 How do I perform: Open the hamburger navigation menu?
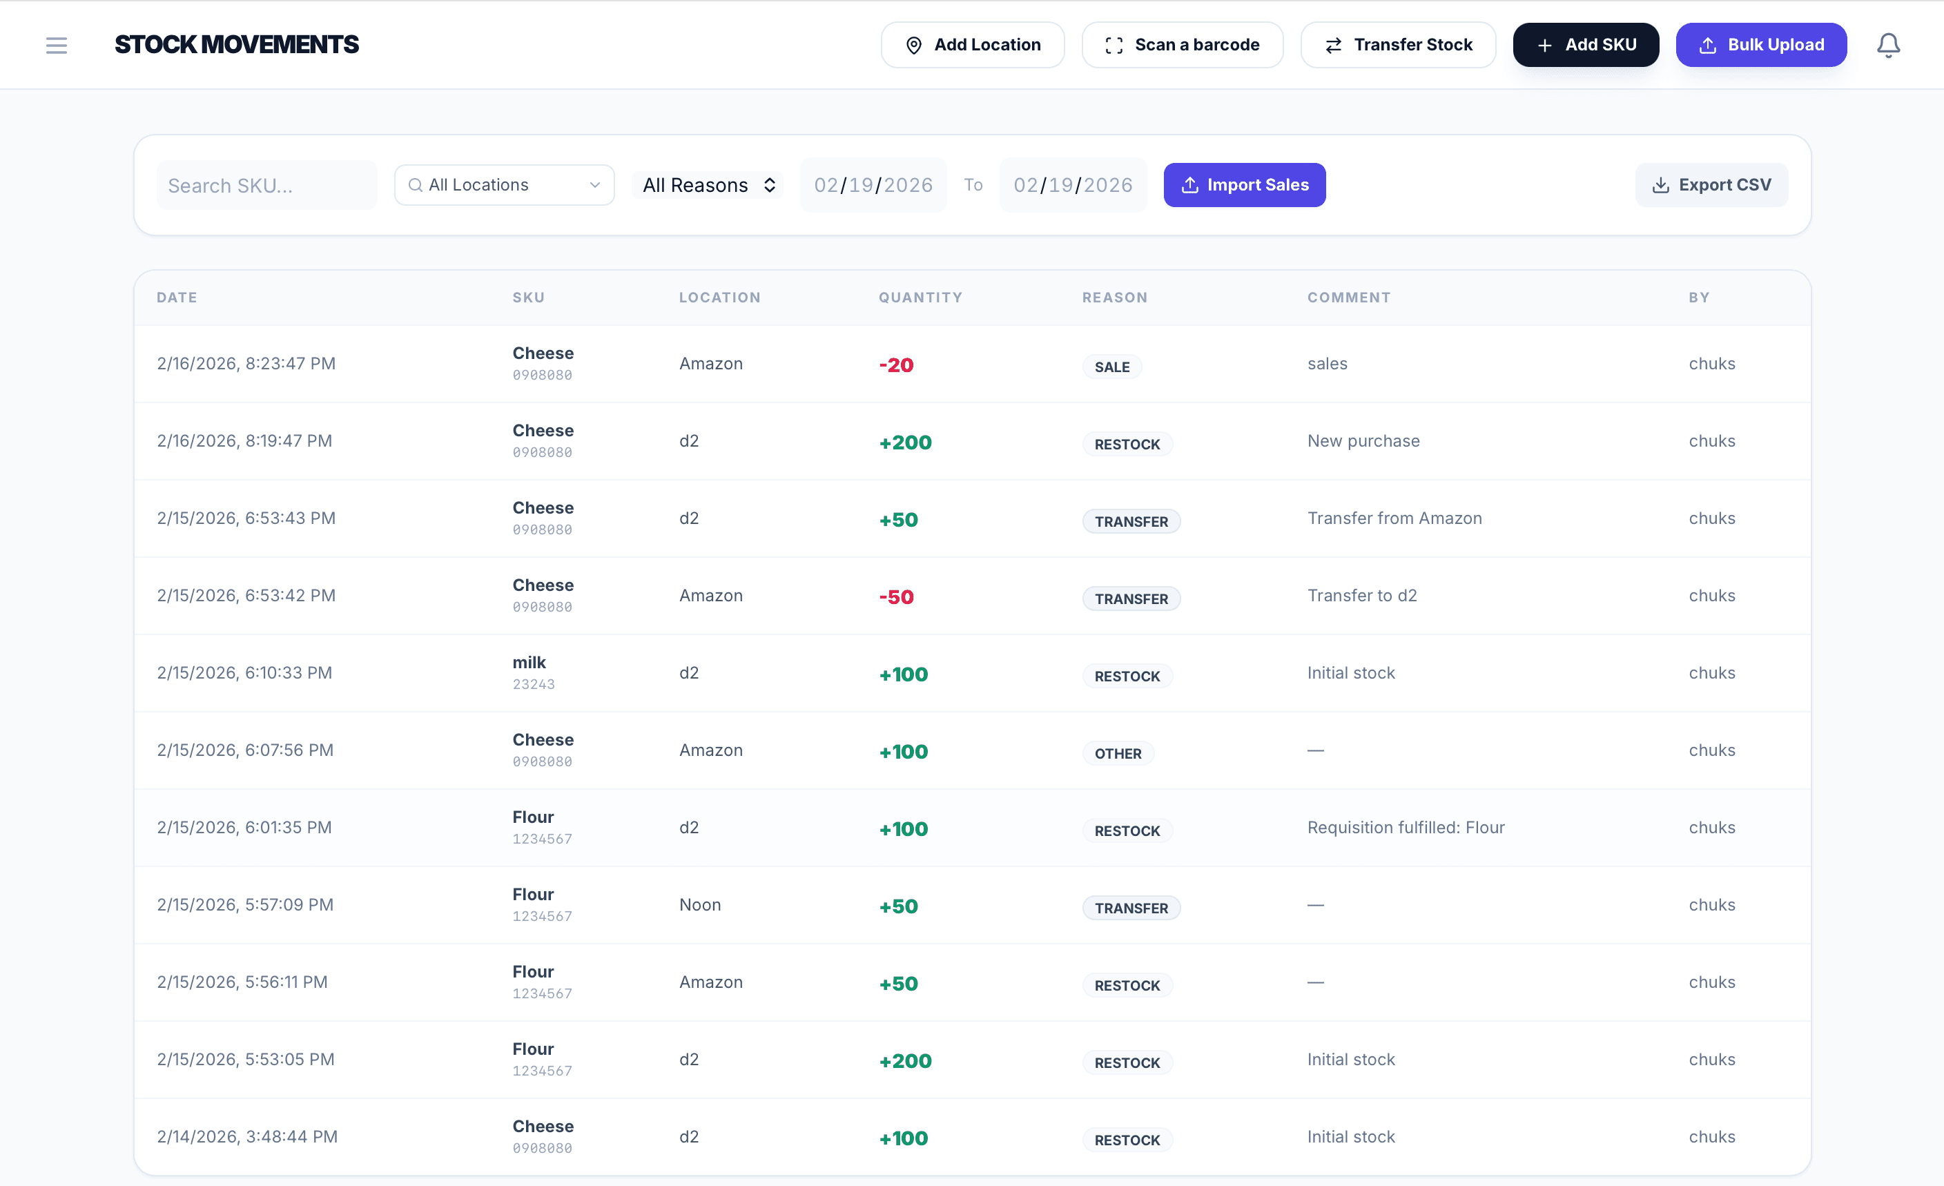(x=56, y=45)
